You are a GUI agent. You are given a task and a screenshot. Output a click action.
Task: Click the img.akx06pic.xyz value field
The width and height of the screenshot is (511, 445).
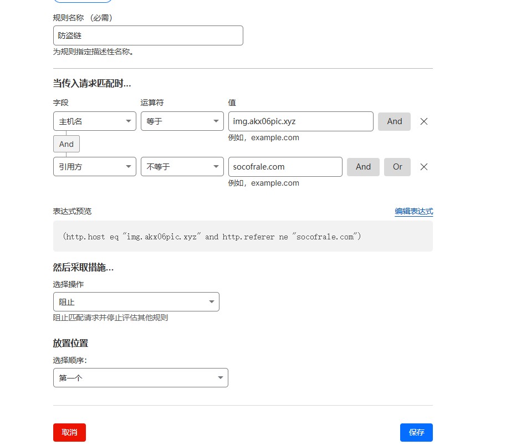click(x=300, y=121)
